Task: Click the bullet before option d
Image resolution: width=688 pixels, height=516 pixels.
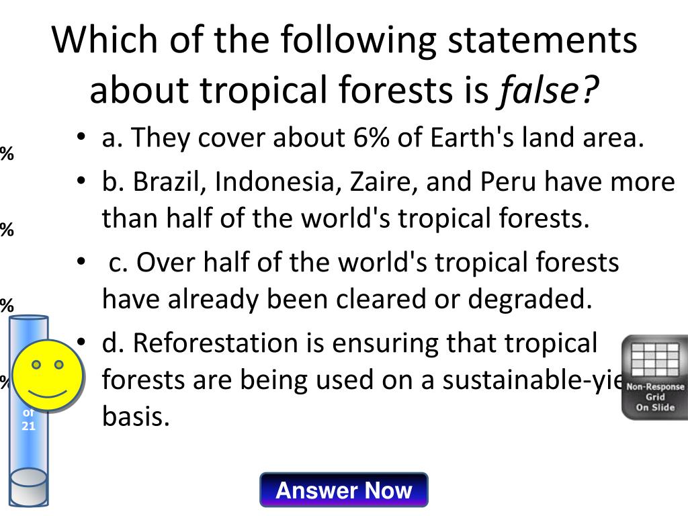Action: click(81, 342)
